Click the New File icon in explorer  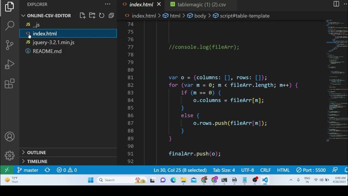coord(83,16)
